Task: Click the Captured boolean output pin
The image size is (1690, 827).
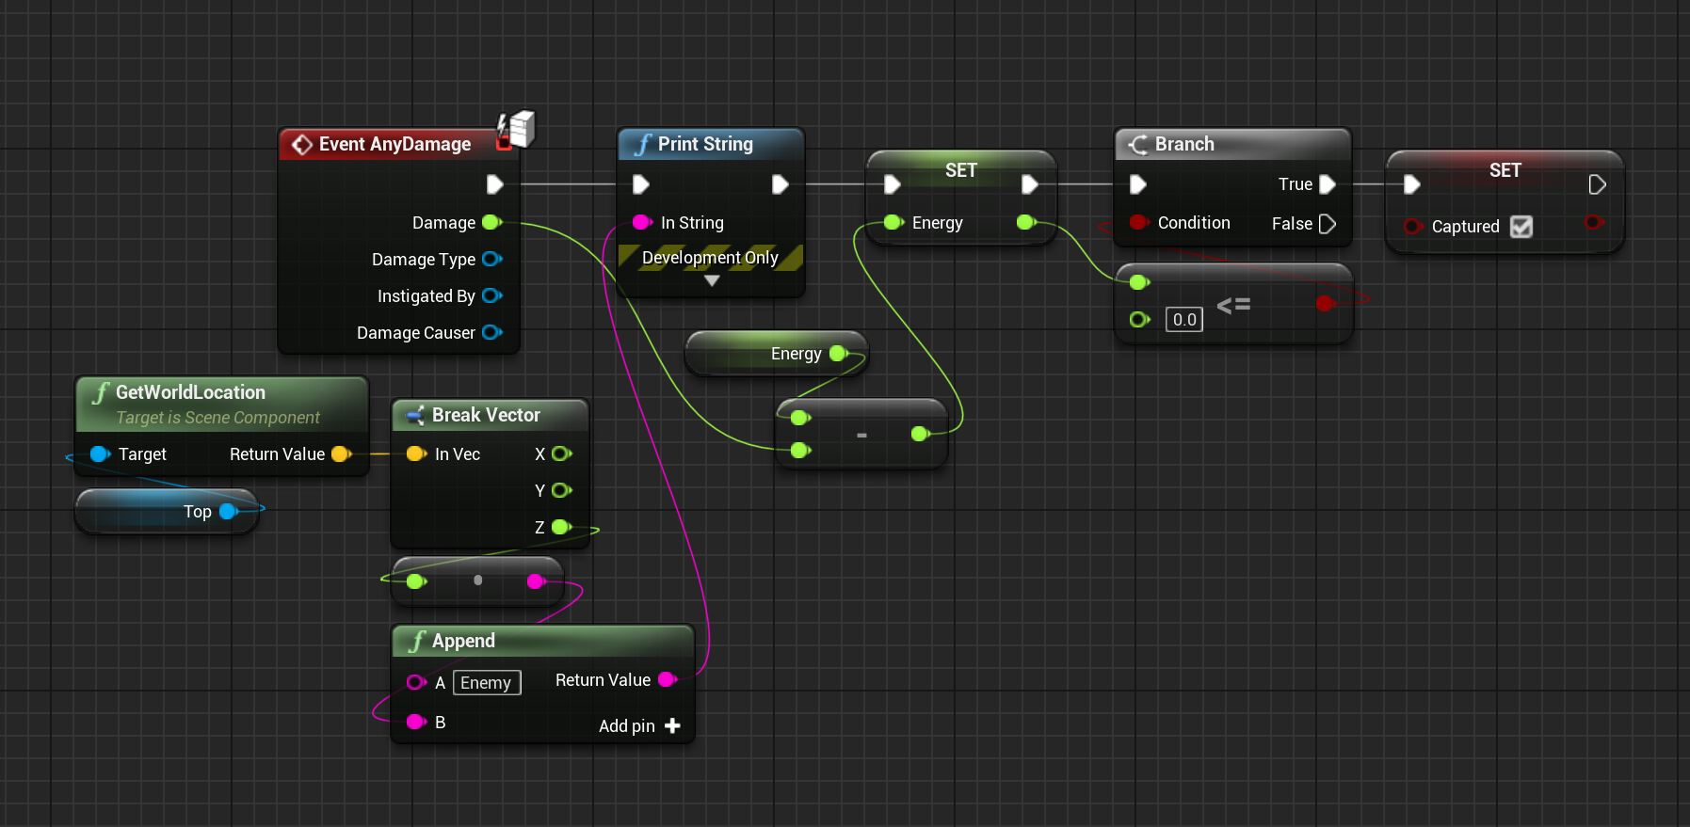Action: coord(1594,222)
